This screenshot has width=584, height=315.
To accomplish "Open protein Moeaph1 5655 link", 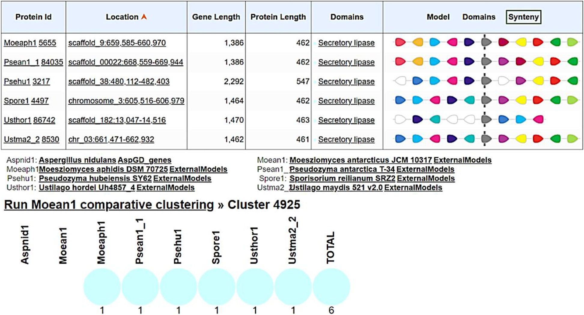I will point(30,43).
